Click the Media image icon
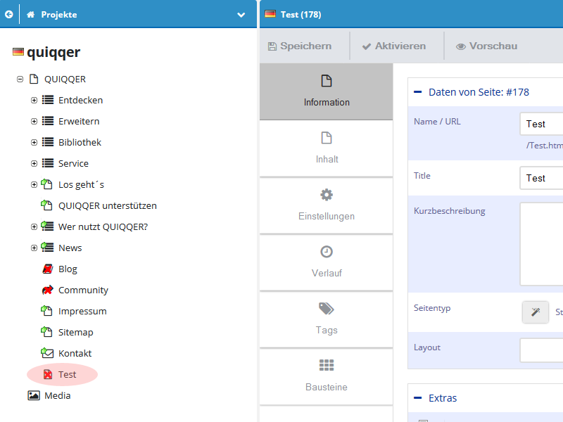This screenshot has height=422, width=563. pyautogui.click(x=33, y=395)
